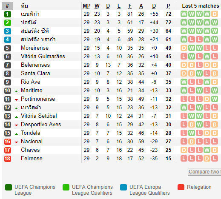Click the # rank column header
Viewport: 221px width, 199px height.
pyautogui.click(x=7, y=6)
